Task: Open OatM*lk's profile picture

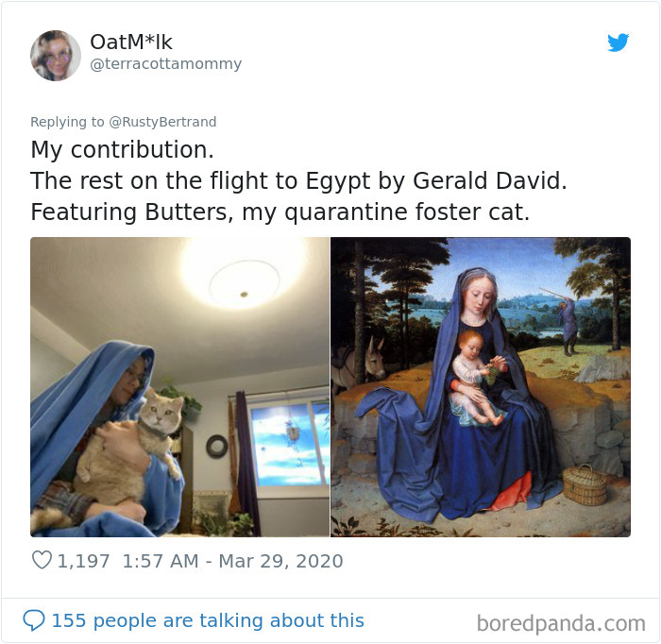Action: [56, 55]
